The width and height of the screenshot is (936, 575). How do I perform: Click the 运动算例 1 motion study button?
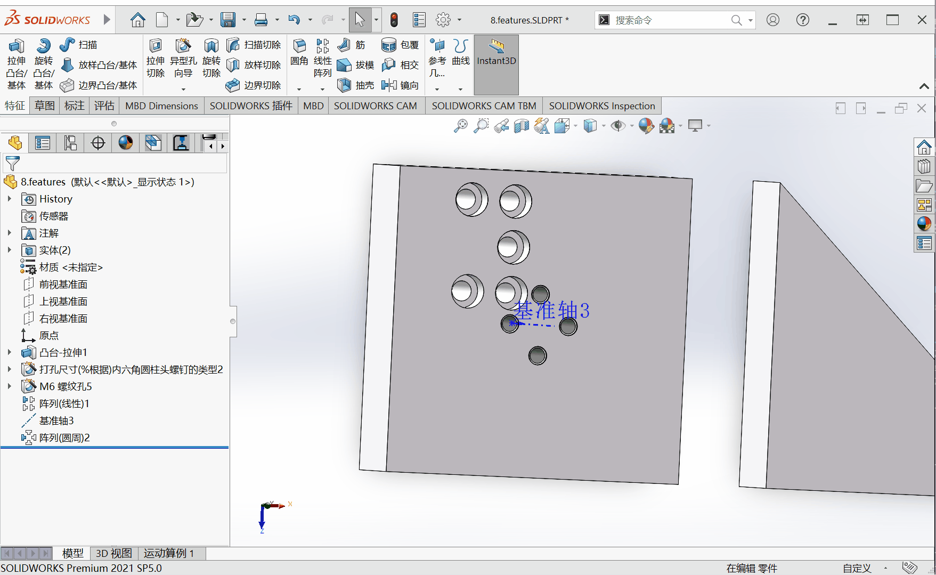[x=168, y=553]
